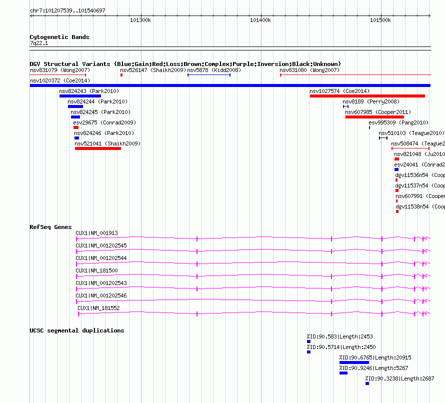Click the %ID:90.3238|Length:2687 duplication label

click(400, 378)
